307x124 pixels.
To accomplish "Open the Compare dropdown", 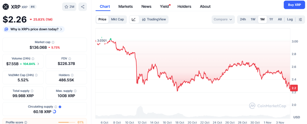I will [x=223, y=19].
